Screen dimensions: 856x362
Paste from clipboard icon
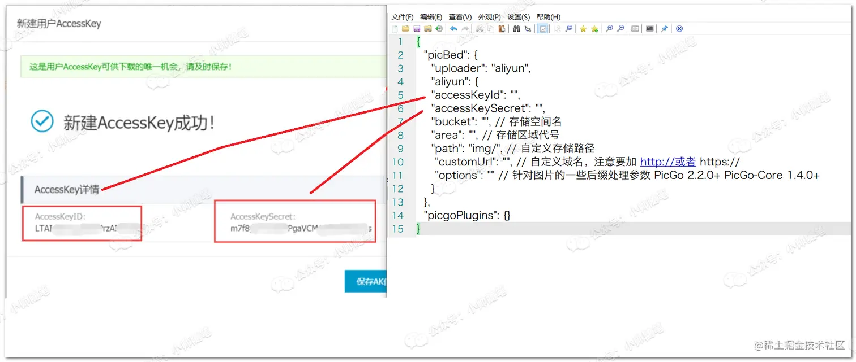point(502,28)
